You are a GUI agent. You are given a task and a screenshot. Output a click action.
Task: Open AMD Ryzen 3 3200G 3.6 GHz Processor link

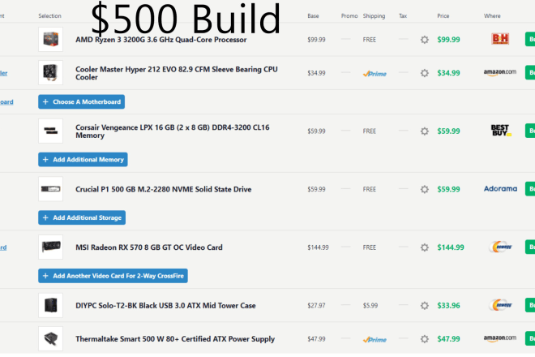[x=161, y=40]
